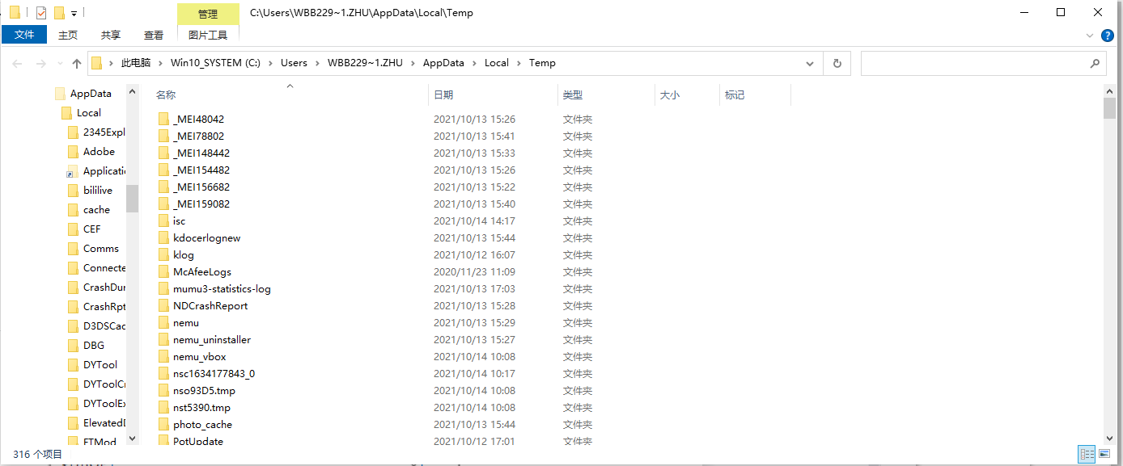Switch to details view layout toggle

[1087, 455]
